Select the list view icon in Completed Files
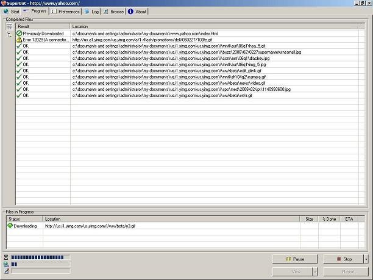The height and width of the screenshot is (280, 373). click(9, 26)
